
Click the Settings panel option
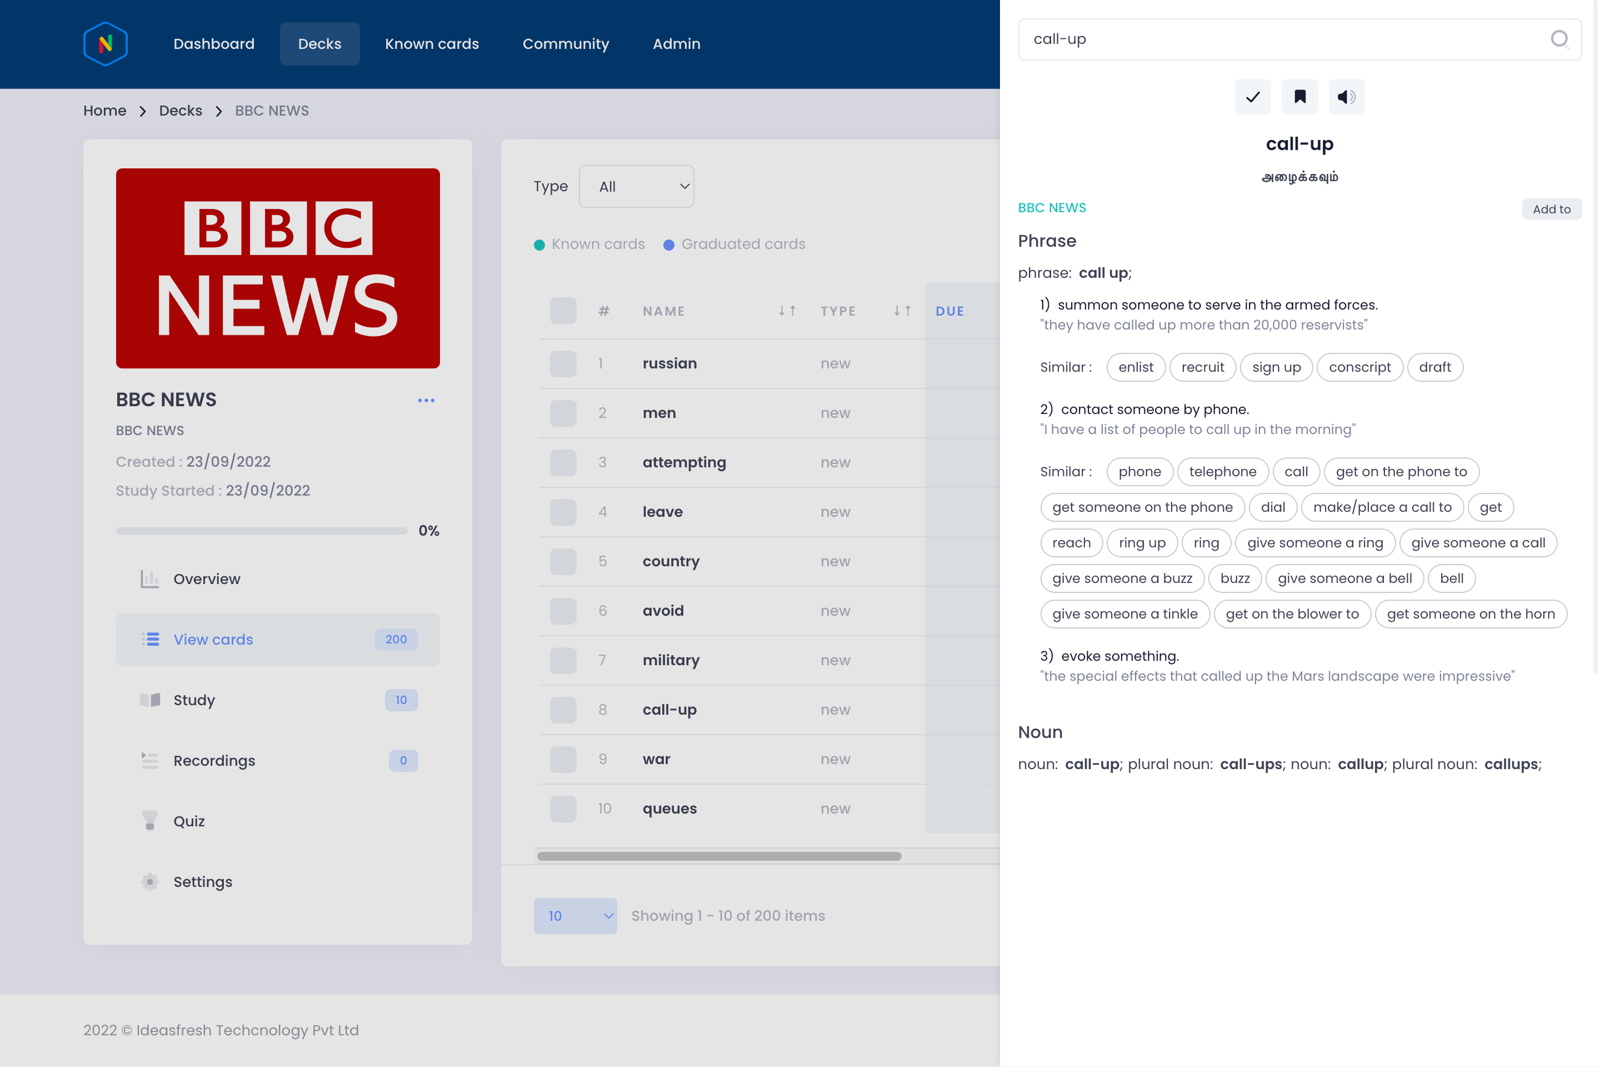point(202,881)
